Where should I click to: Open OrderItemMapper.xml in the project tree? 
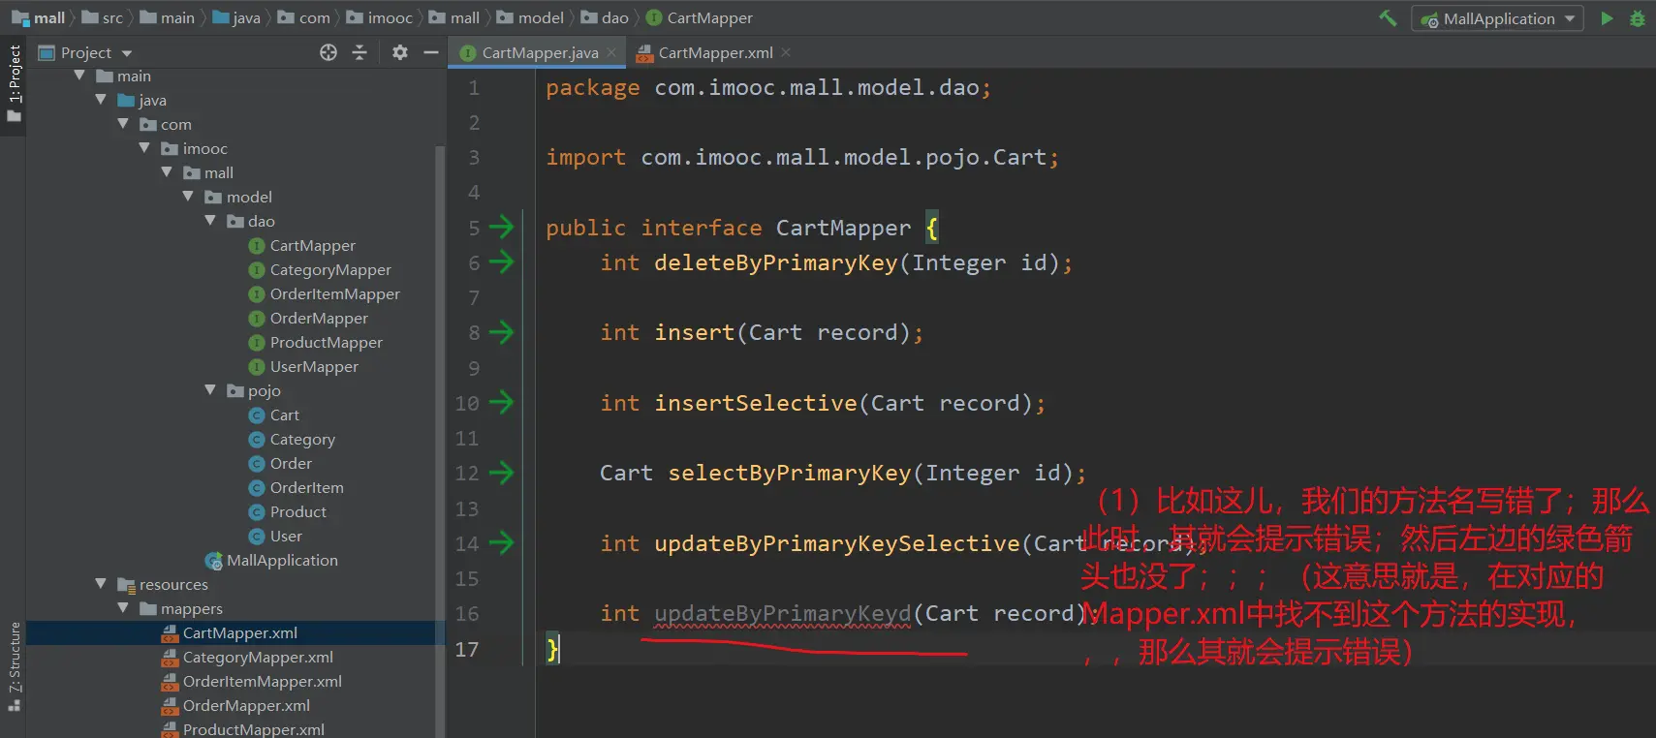pos(262,681)
